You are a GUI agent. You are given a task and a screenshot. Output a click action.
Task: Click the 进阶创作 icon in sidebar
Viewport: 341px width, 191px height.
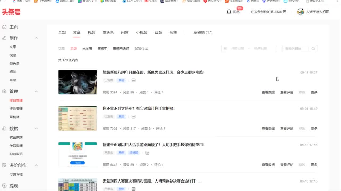4,165
